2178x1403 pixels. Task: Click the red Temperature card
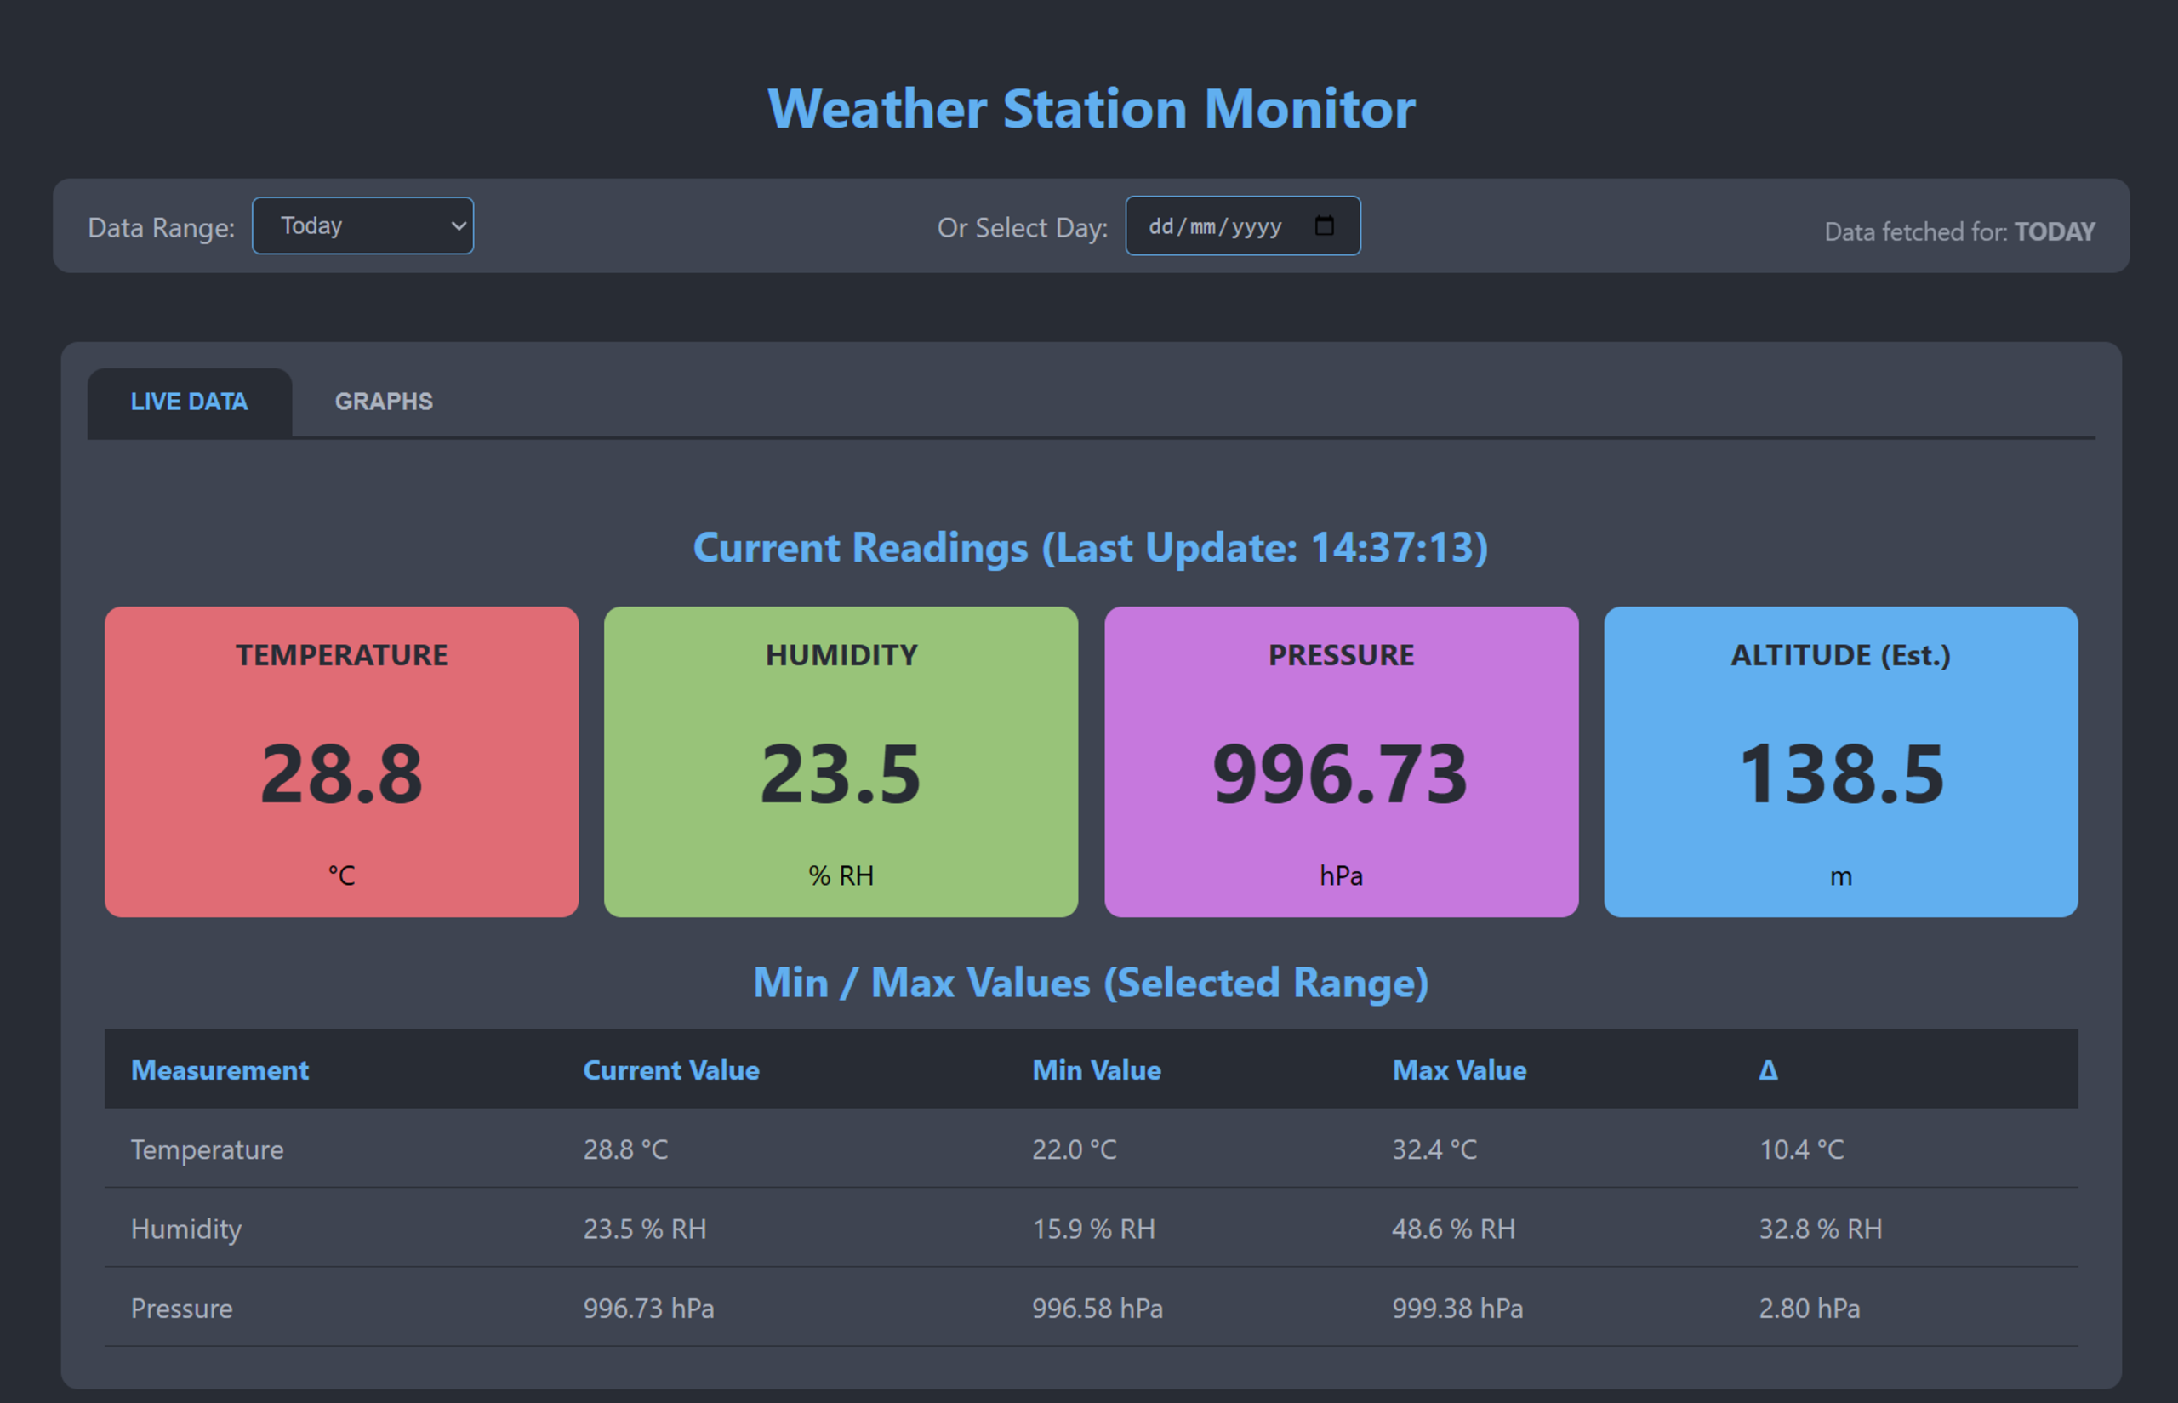342,761
